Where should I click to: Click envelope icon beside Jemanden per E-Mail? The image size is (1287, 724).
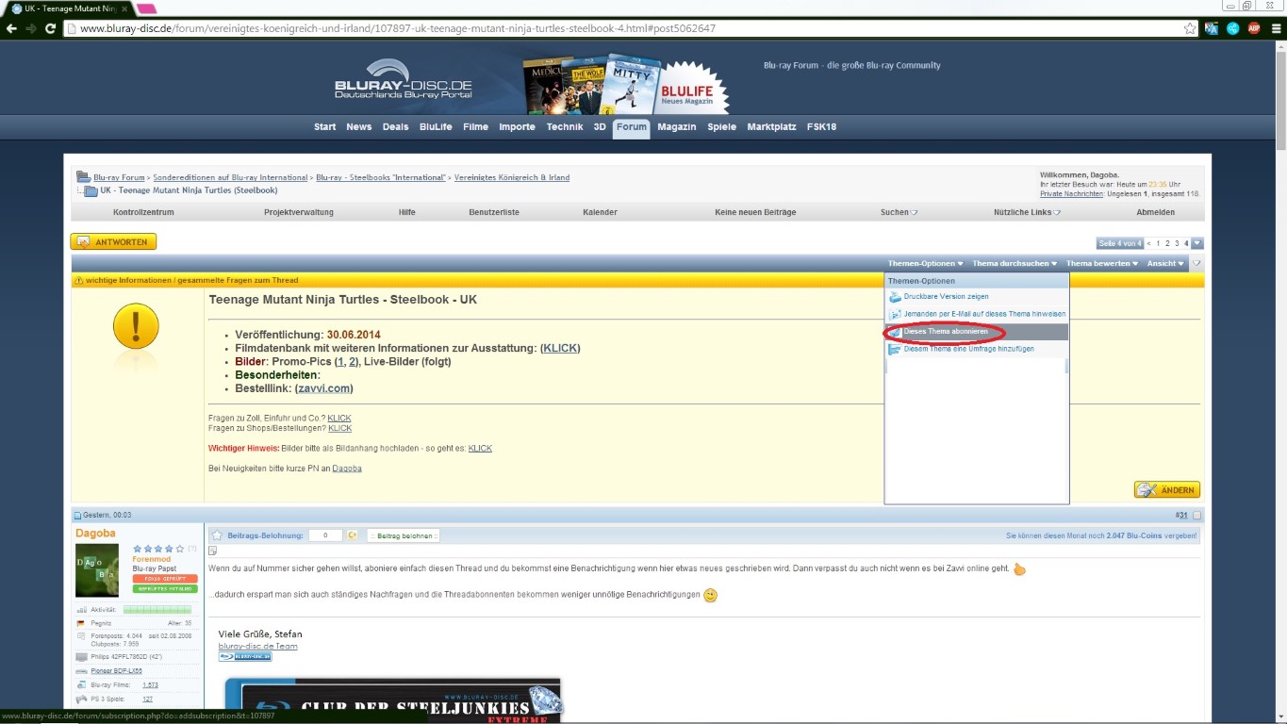[x=895, y=314]
